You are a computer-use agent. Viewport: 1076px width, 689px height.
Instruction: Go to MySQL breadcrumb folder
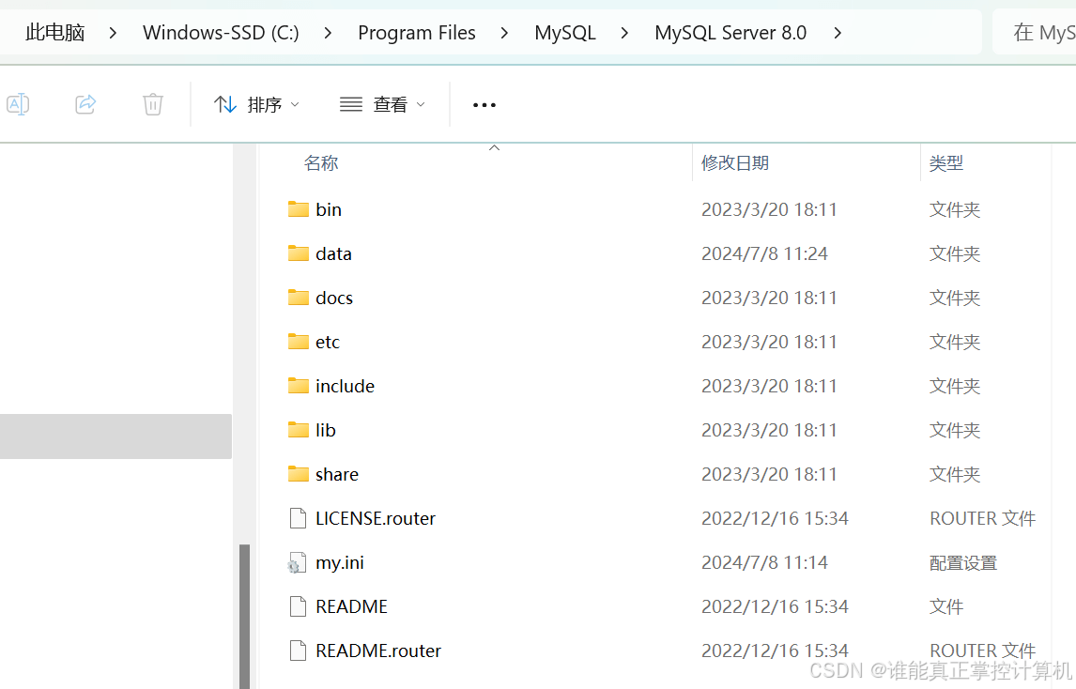click(565, 33)
